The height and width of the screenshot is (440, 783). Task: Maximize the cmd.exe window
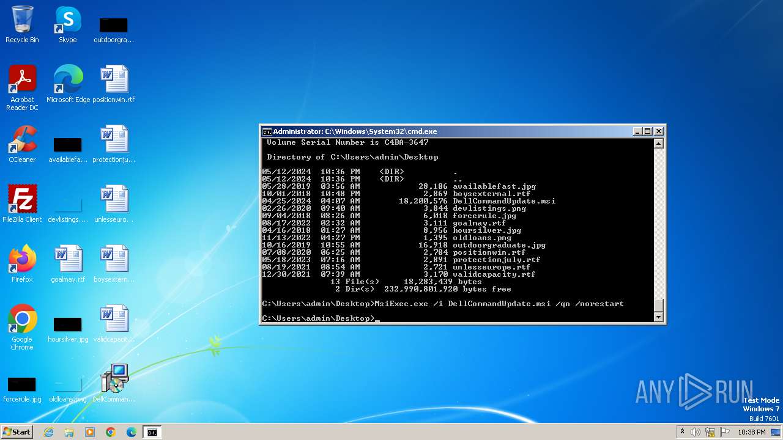click(x=648, y=131)
